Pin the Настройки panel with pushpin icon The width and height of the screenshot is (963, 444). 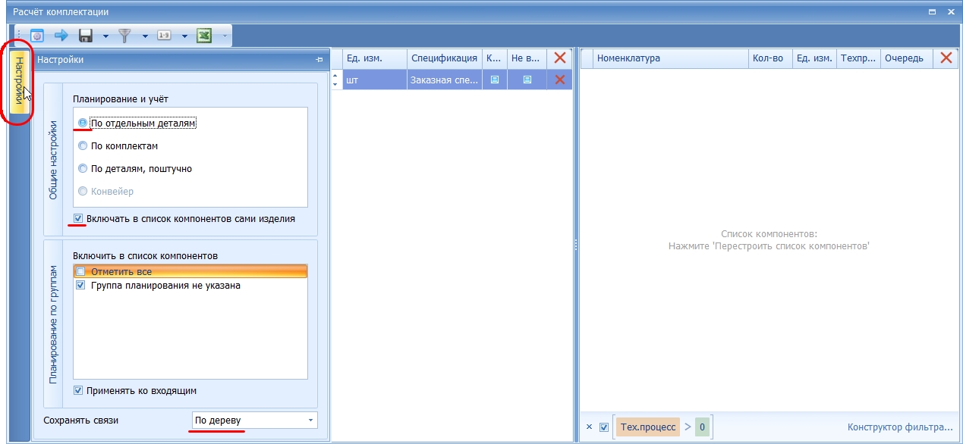[319, 59]
